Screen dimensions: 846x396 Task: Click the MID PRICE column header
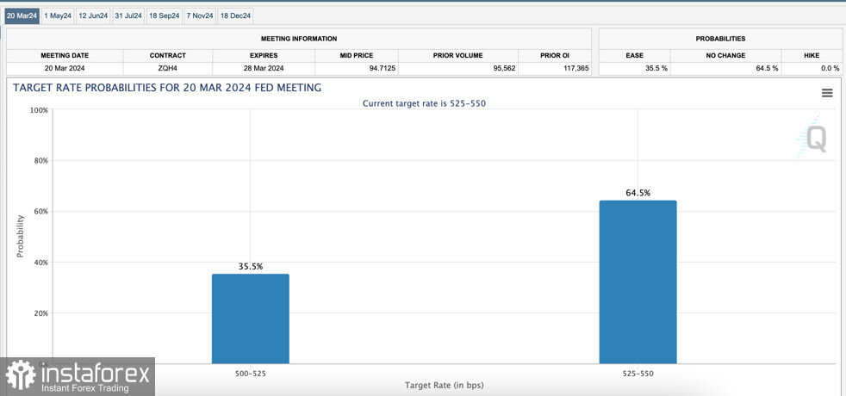coord(357,55)
